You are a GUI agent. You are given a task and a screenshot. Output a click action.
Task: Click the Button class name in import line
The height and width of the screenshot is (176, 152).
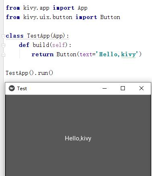click(x=110, y=17)
